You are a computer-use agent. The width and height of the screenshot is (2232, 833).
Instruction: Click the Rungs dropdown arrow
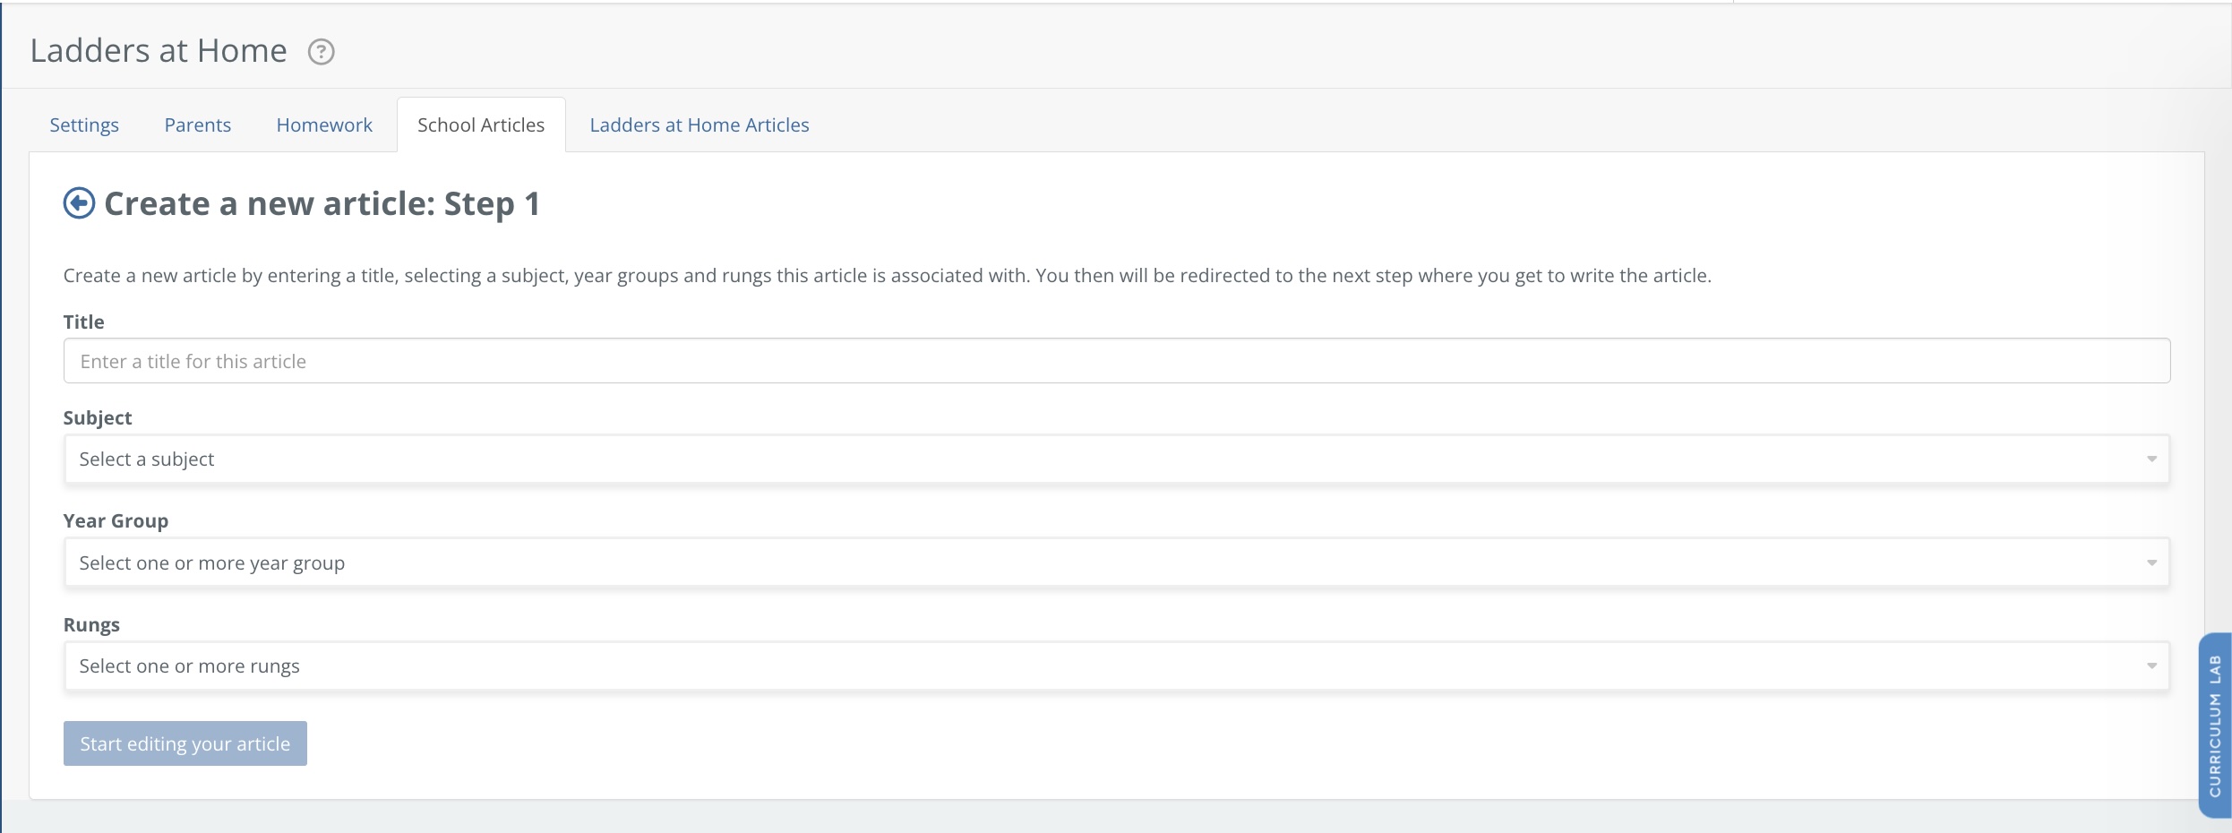point(2151,666)
